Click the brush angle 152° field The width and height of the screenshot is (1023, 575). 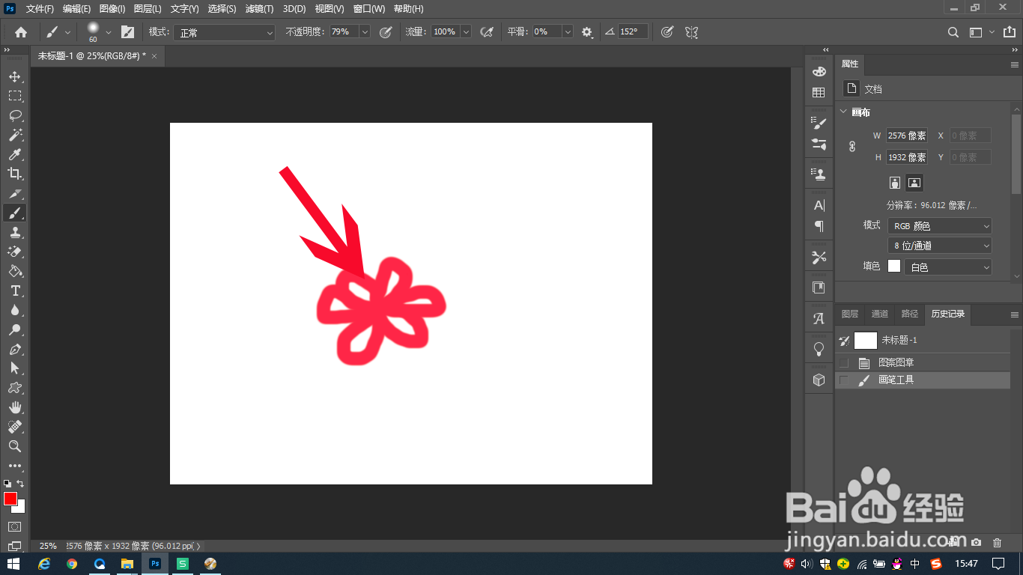[x=633, y=32]
